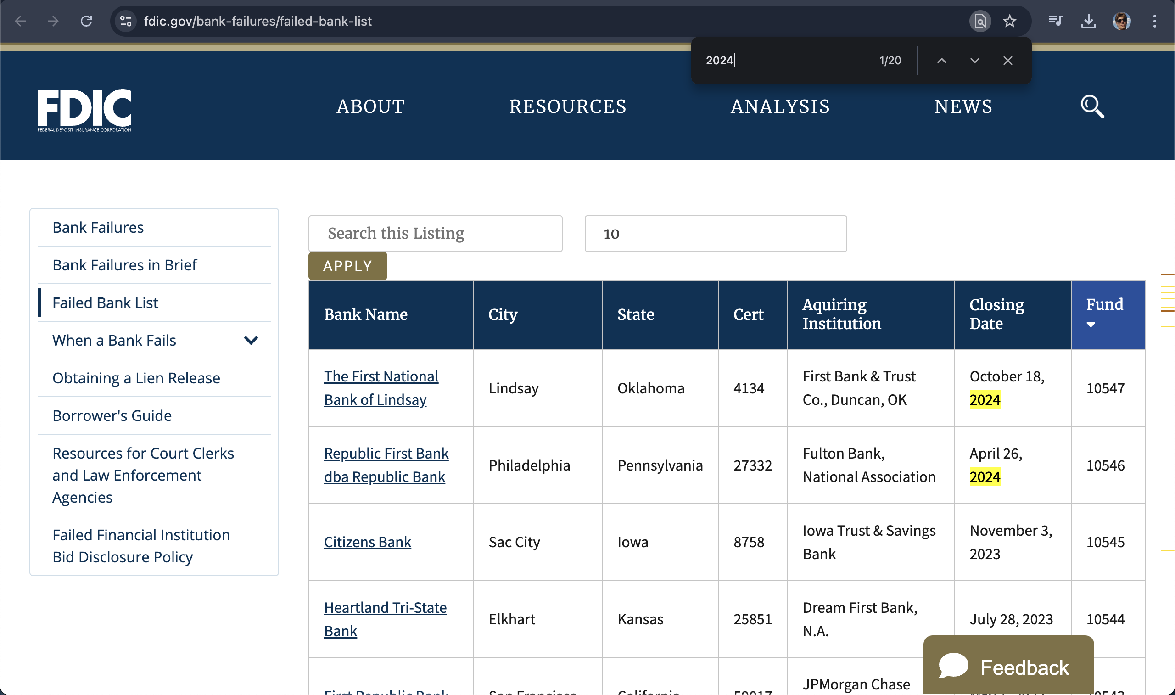
Task: Click the Cert value 8758
Action: 749,542
